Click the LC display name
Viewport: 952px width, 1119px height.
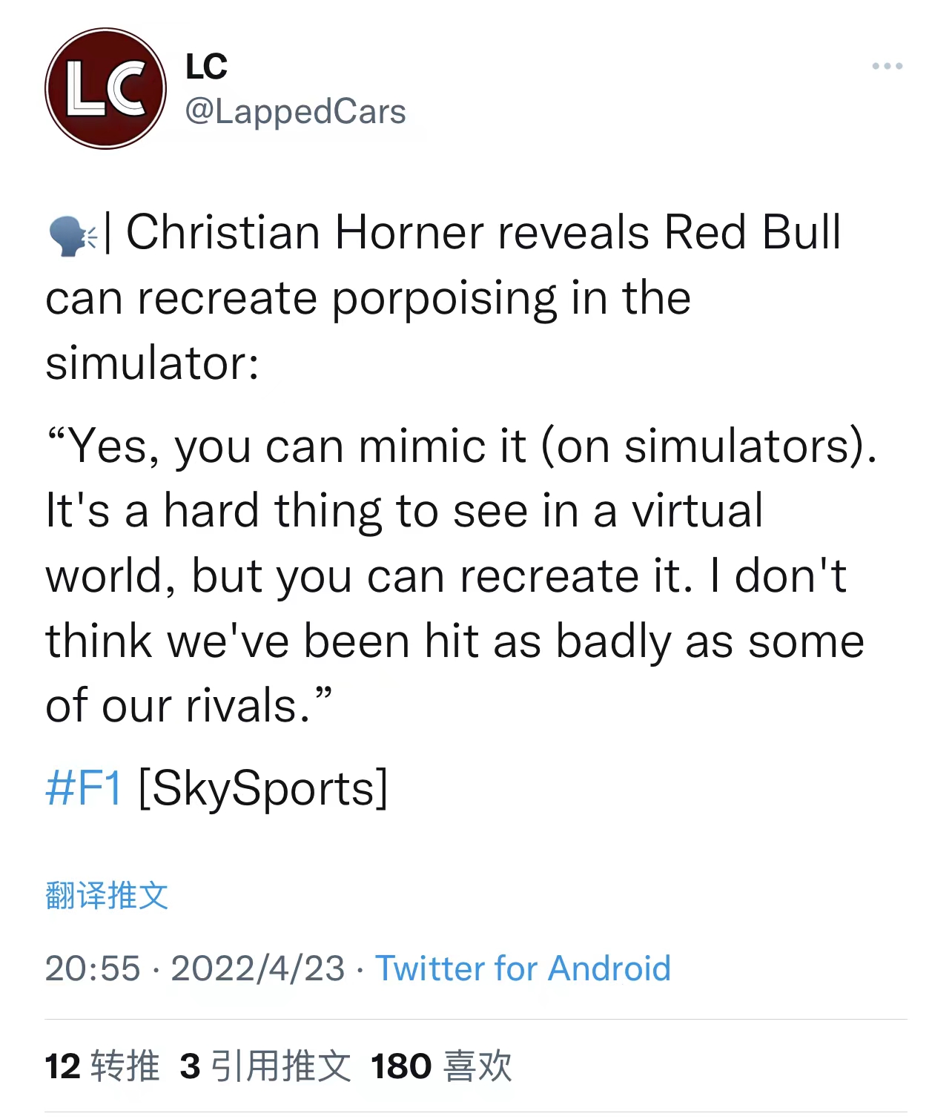click(206, 67)
